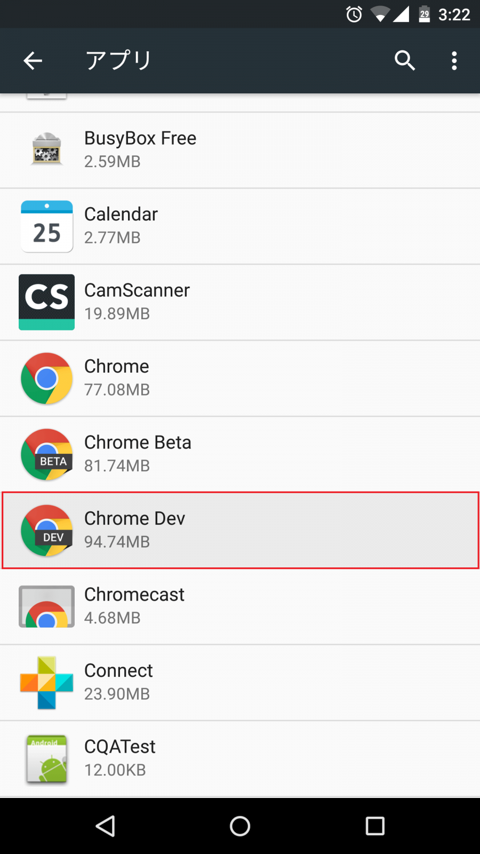This screenshot has height=854, width=480.
Task: Tap the CQATest Android icon
Action: pos(47,759)
